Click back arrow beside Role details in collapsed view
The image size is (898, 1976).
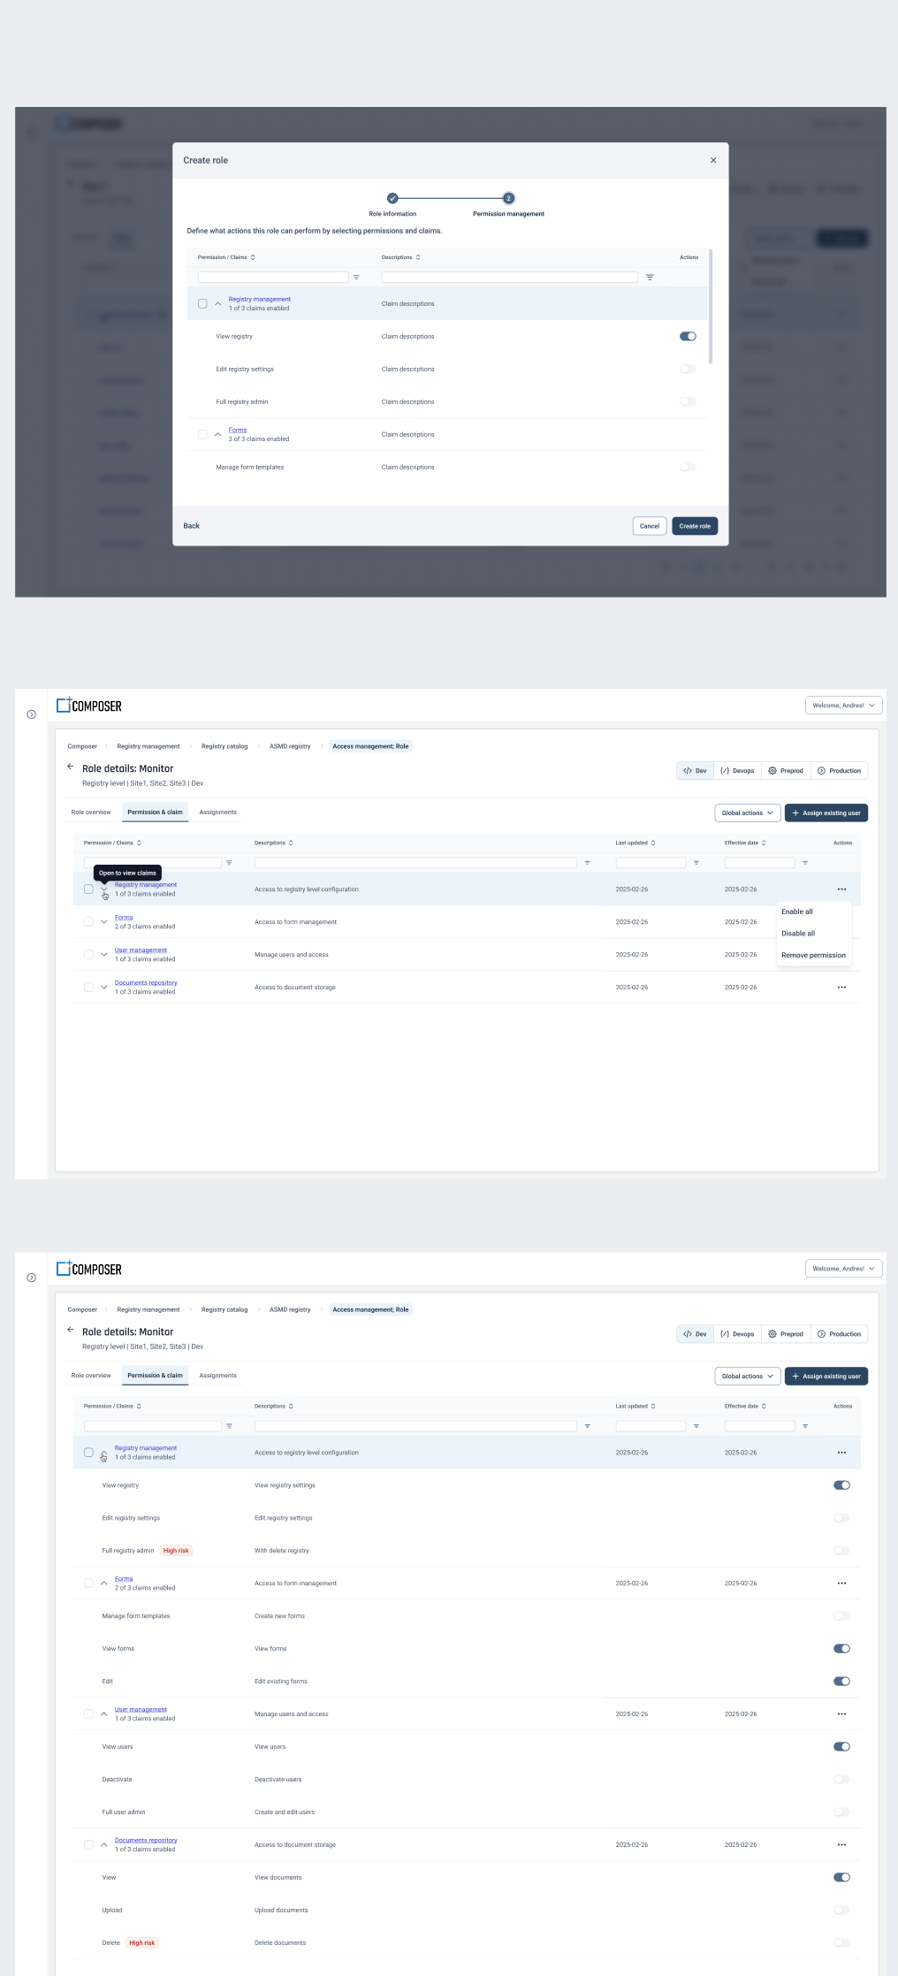(x=71, y=767)
